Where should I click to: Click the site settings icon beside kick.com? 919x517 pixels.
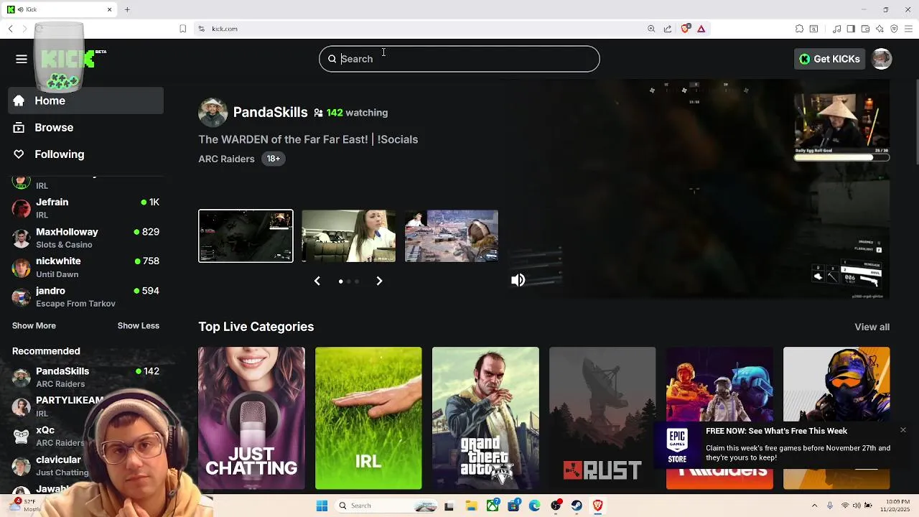tap(201, 29)
